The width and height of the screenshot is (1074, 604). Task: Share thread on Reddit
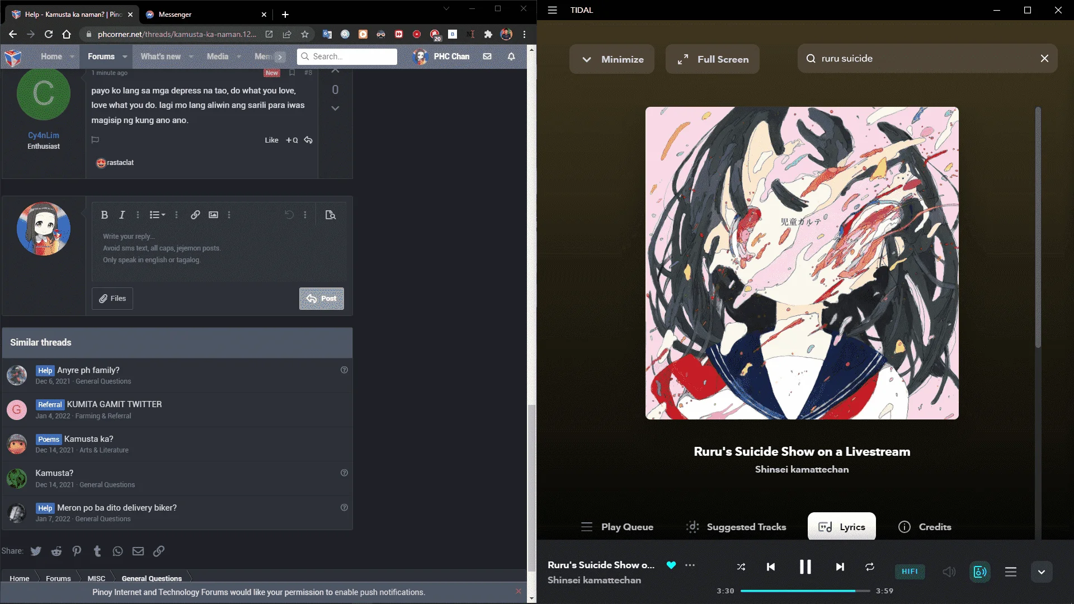(56, 551)
